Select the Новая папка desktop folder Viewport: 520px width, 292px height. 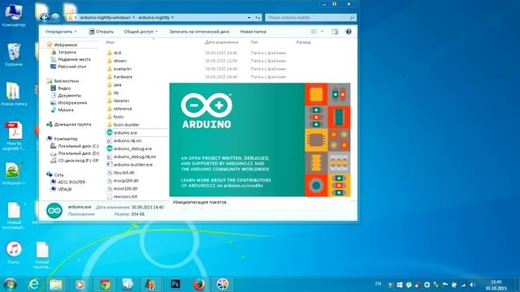pos(14,94)
